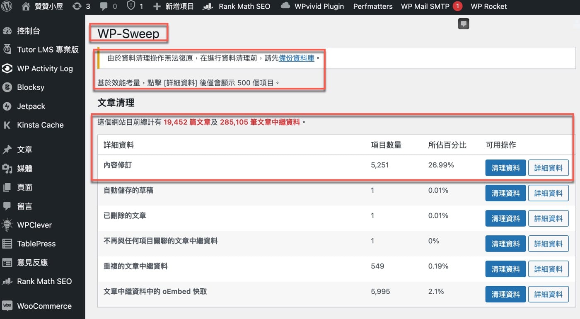Screen dimensions: 580x319
Task: Open the WP Mail SMTP admin bar menu
Action: point(425,6)
